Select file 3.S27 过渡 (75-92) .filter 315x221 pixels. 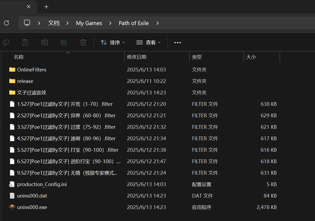point(66,127)
